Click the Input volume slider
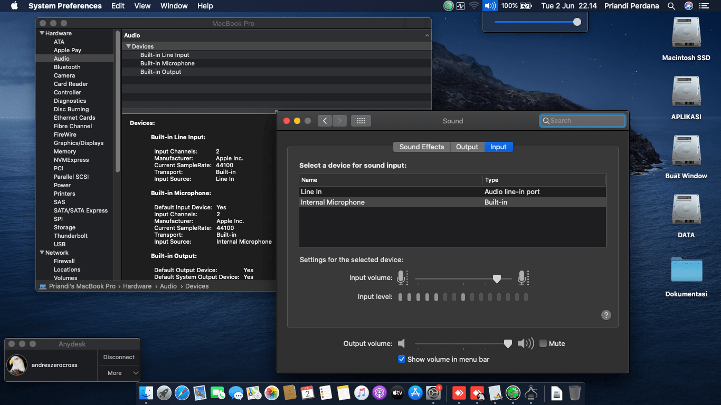The image size is (721, 405). pos(463,278)
